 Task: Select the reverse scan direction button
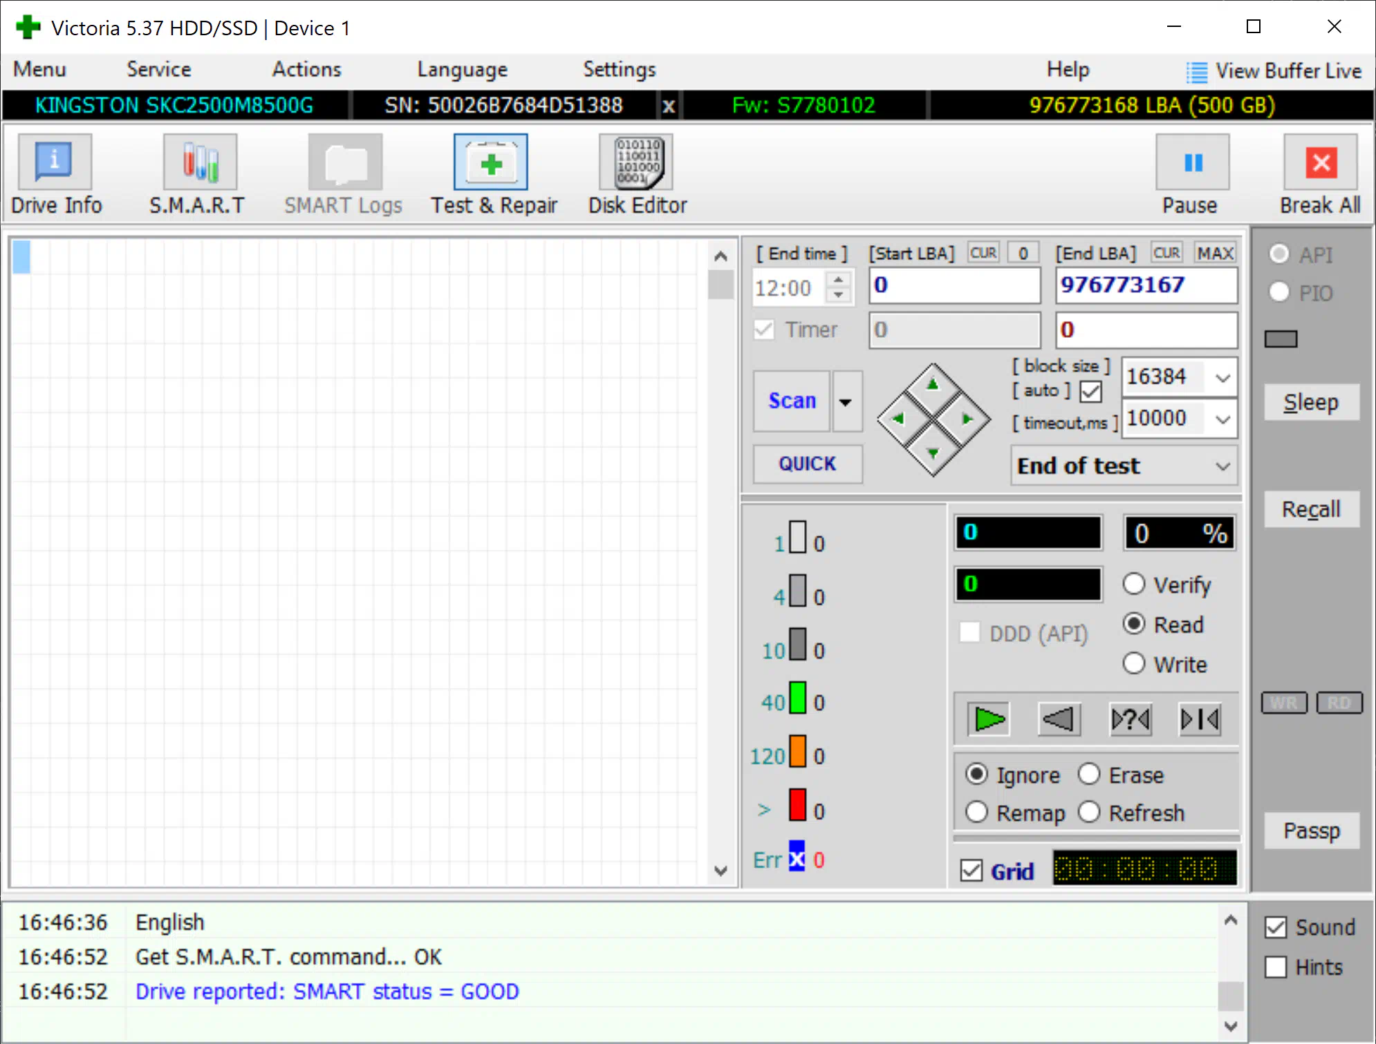tap(1059, 719)
